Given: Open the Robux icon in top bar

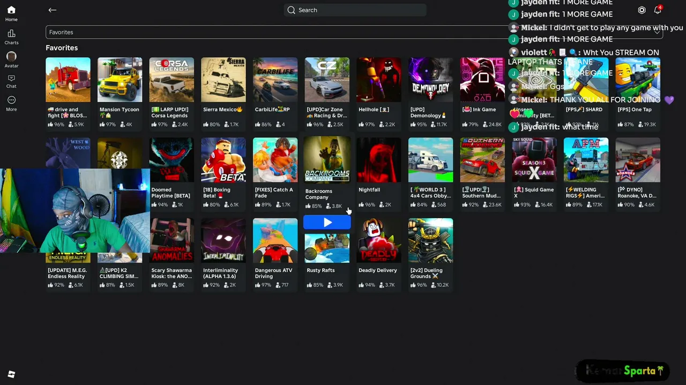Looking at the screenshot, I should [642, 10].
